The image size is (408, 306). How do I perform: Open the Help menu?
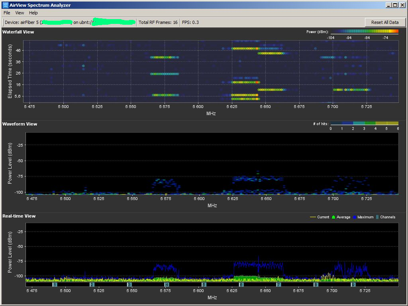(33, 13)
